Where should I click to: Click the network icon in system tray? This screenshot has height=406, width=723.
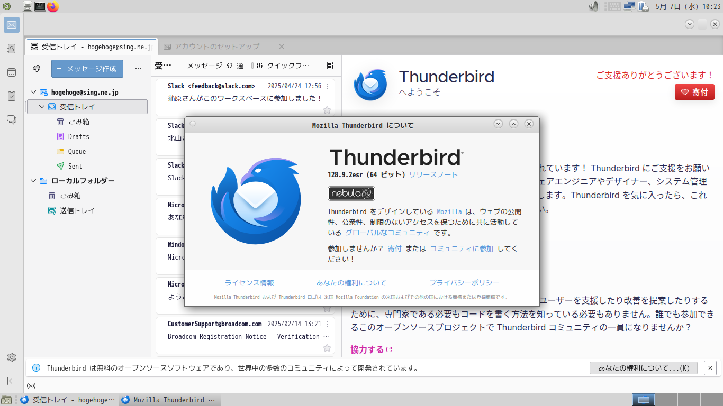(629, 6)
